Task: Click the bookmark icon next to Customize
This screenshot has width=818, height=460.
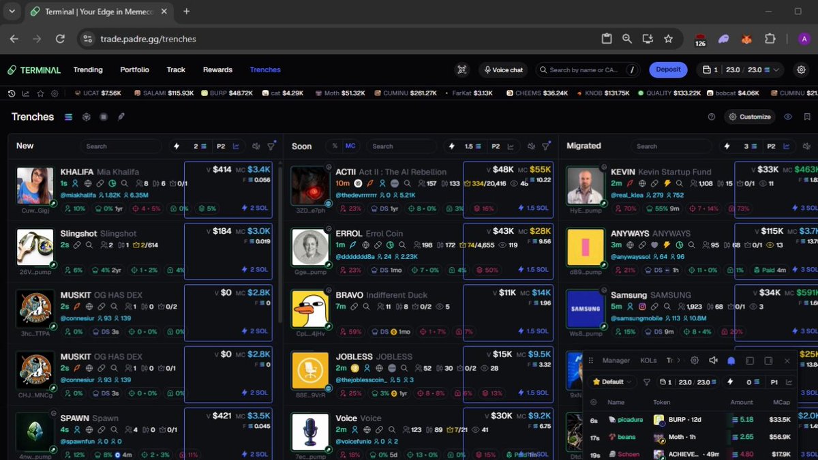Action: [x=807, y=117]
